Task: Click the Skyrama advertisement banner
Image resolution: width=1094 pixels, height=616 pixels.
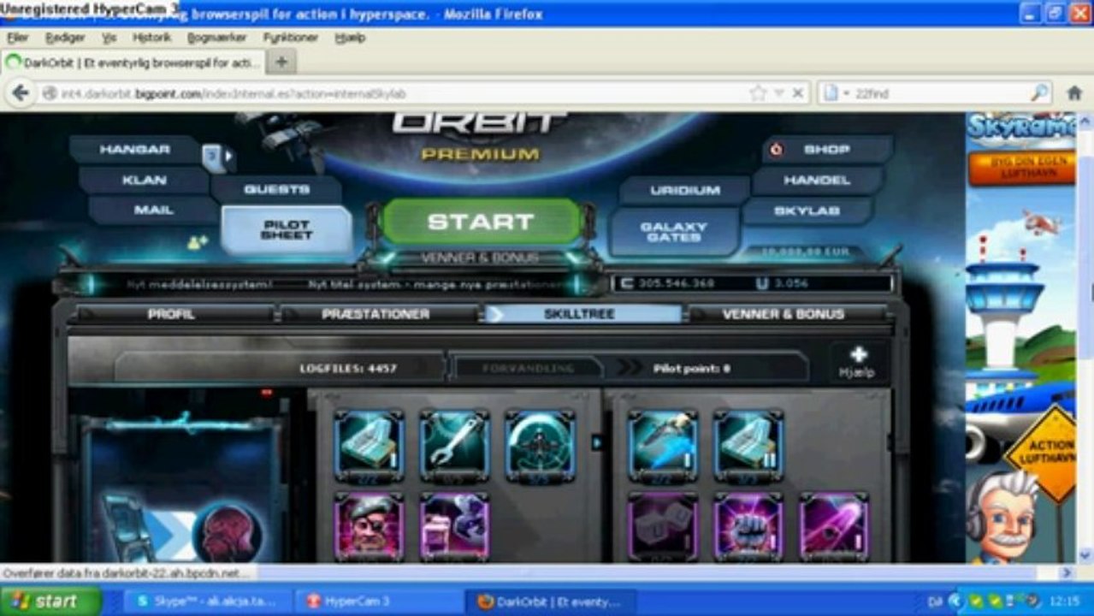Action: tap(1020, 338)
